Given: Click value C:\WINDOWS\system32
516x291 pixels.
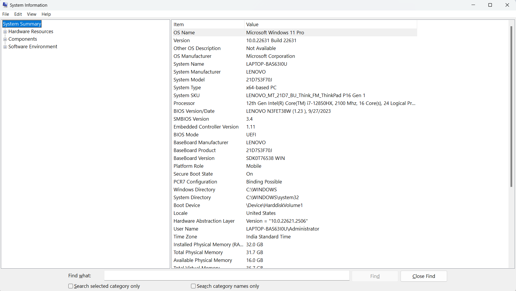Looking at the screenshot, I should (x=272, y=197).
